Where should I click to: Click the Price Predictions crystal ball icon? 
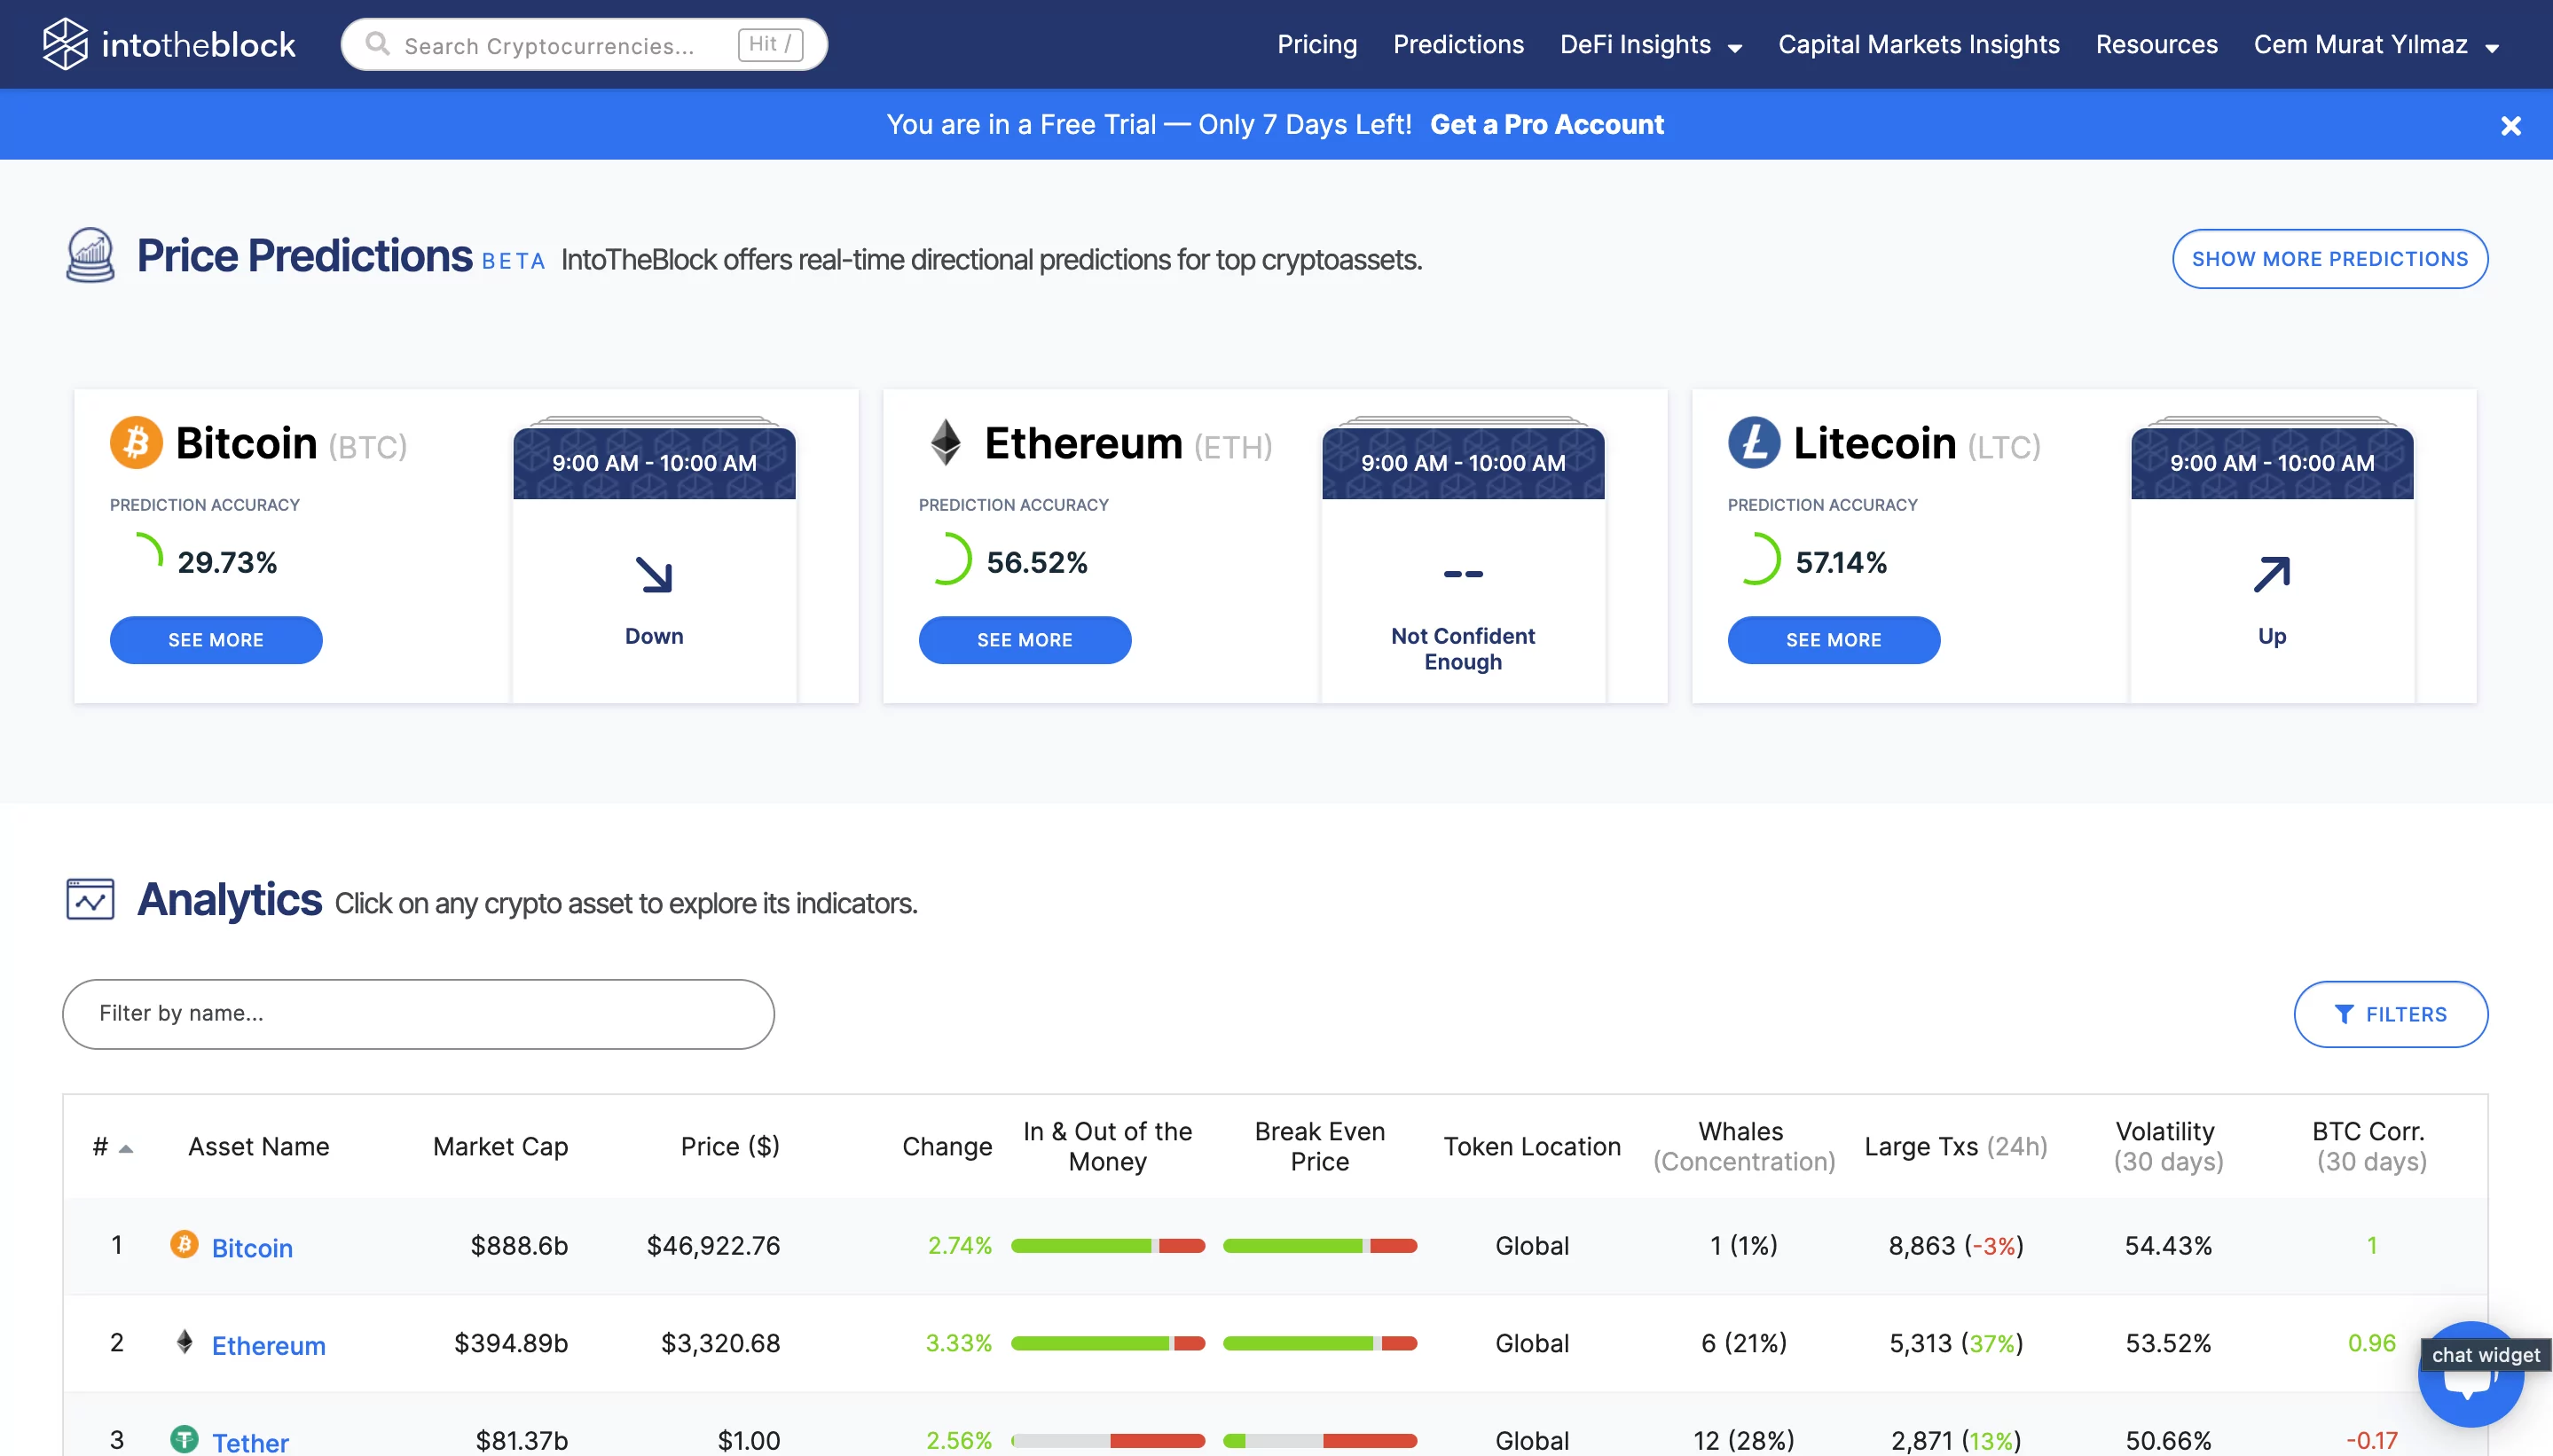90,255
